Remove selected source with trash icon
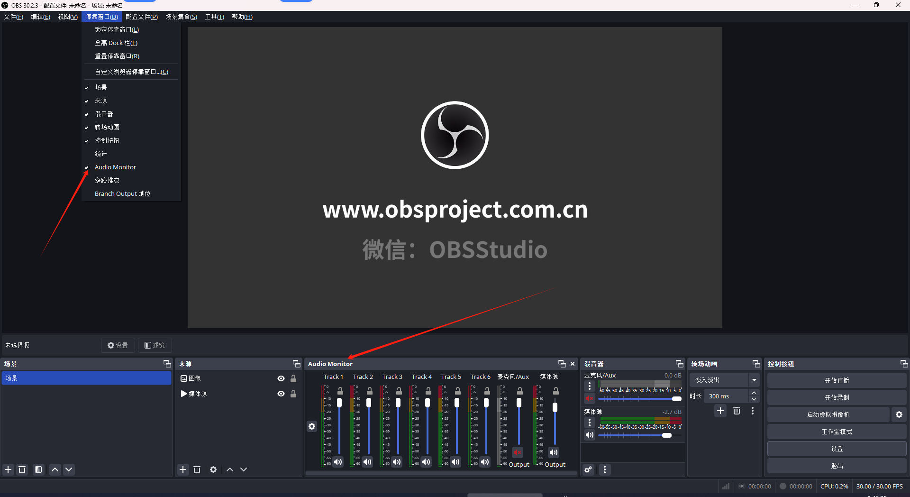Image resolution: width=910 pixels, height=497 pixels. click(197, 469)
